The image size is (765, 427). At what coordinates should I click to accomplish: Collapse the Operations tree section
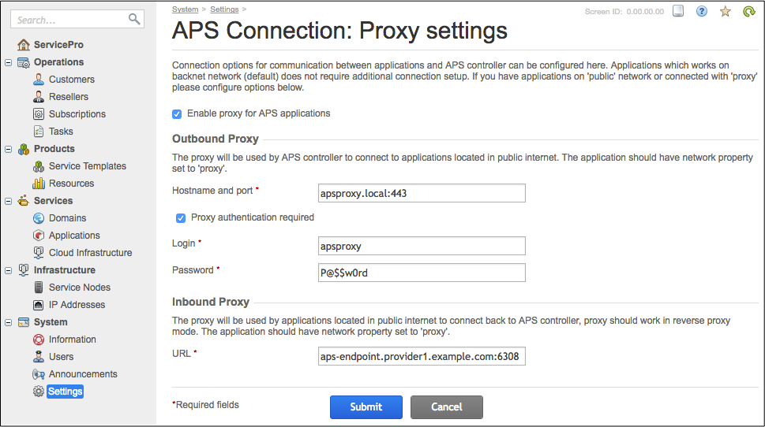click(9, 62)
